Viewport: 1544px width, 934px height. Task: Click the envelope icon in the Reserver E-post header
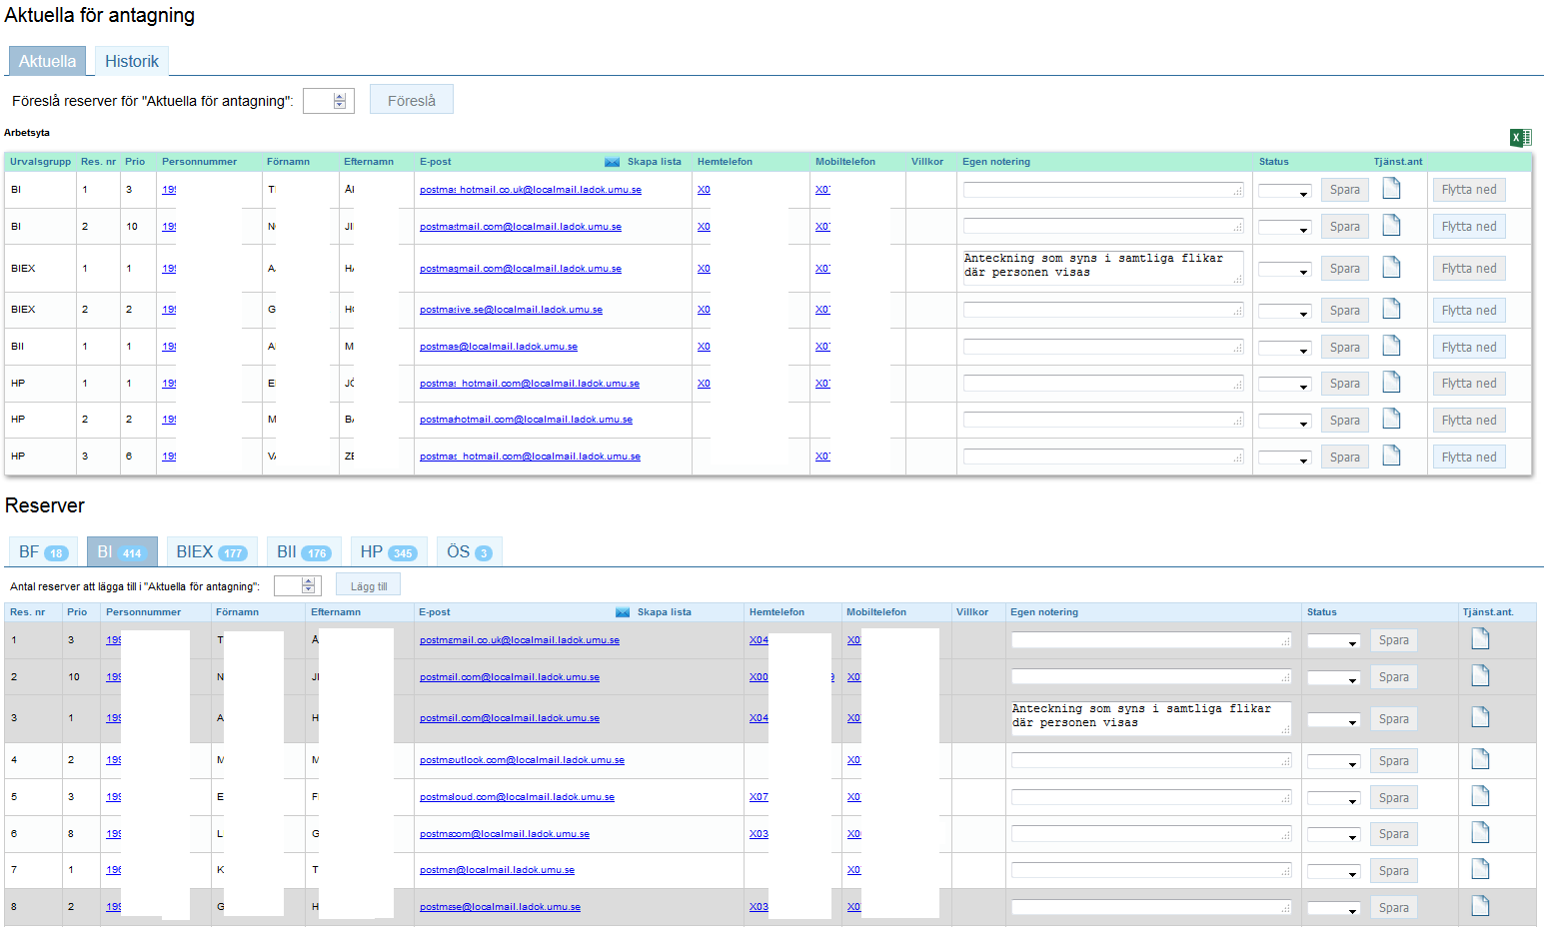pyautogui.click(x=623, y=612)
